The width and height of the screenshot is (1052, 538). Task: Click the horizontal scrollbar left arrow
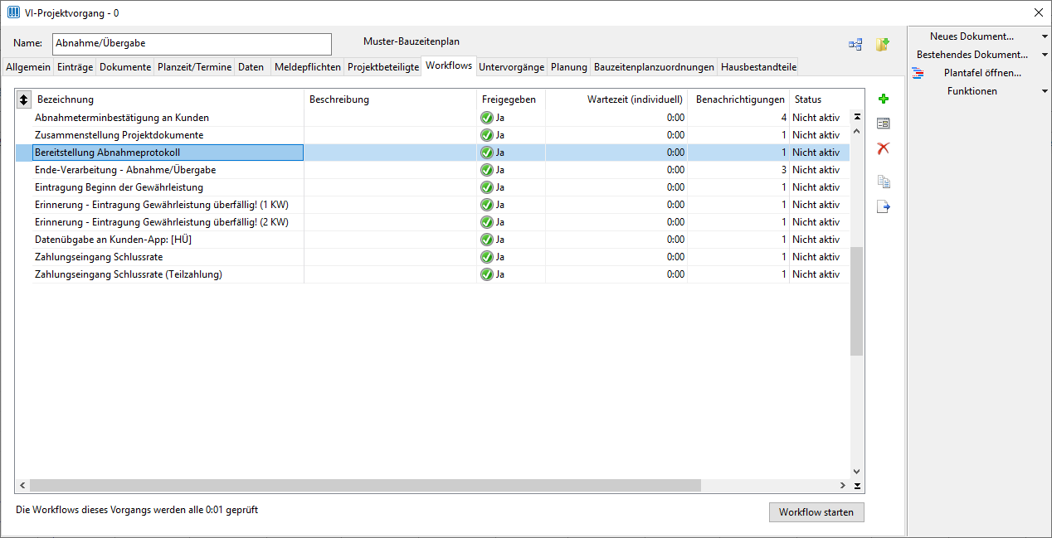[x=22, y=486]
